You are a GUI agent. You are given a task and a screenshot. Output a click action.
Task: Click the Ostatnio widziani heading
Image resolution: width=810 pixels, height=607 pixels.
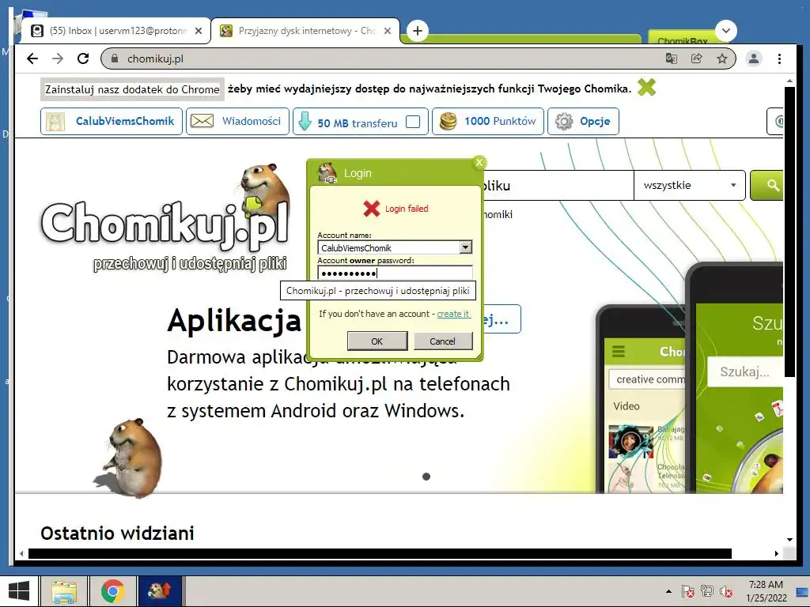[117, 533]
